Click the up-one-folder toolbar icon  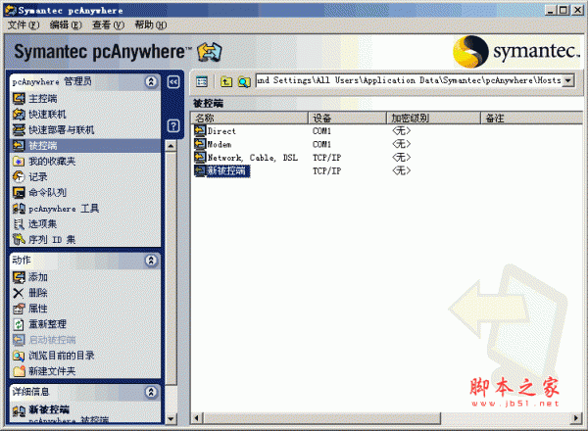click(226, 81)
